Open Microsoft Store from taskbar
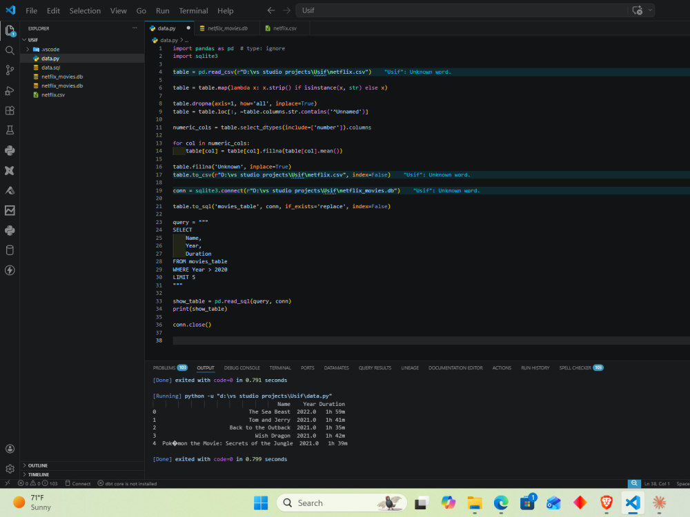Screen dimensions: 690x517 pos(527,503)
